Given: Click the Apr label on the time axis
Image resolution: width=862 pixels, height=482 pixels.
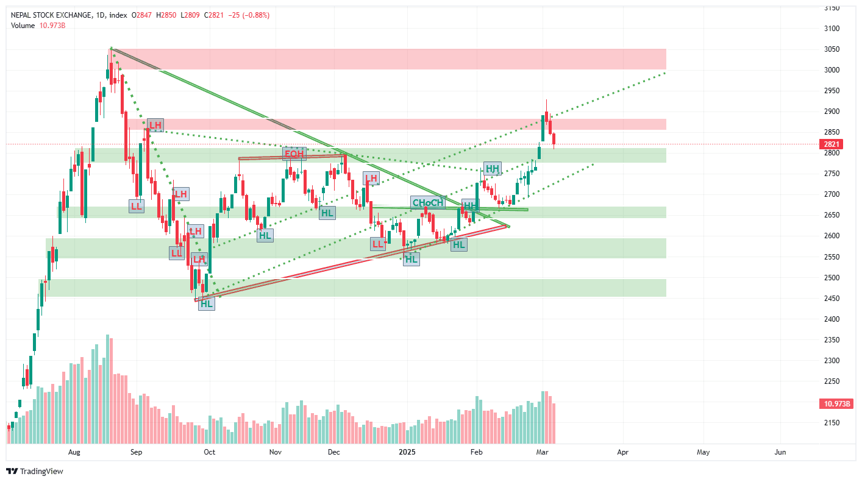Looking at the screenshot, I should [x=622, y=453].
